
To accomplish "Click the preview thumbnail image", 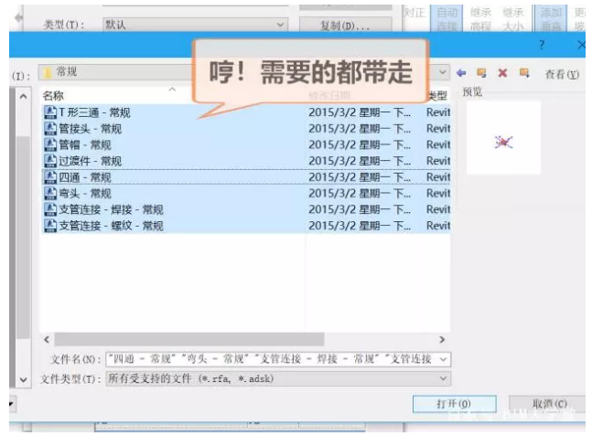I will (502, 140).
